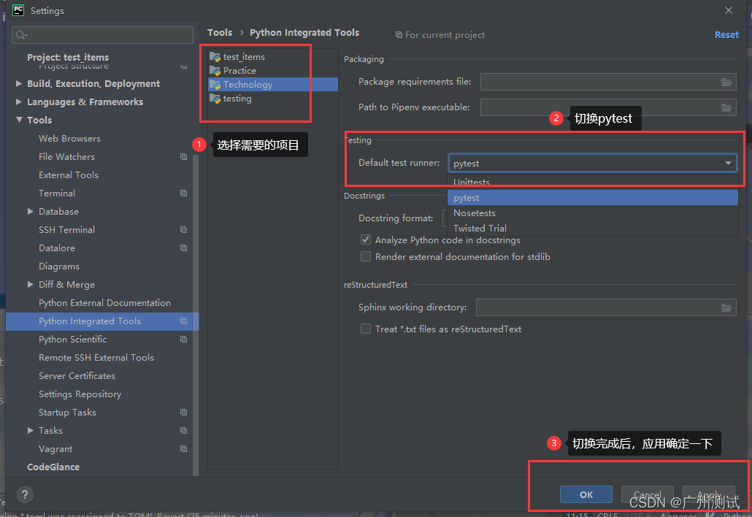Click the Reset link
Image resolution: width=752 pixels, height=517 pixels.
click(x=726, y=35)
